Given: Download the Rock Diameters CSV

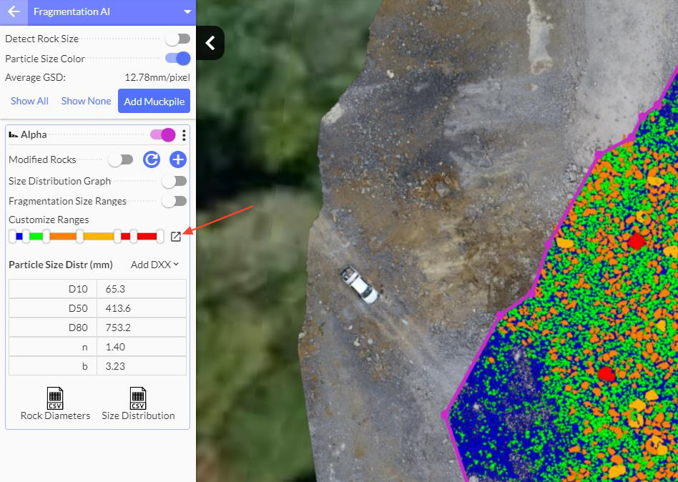Looking at the screenshot, I should pos(55,404).
